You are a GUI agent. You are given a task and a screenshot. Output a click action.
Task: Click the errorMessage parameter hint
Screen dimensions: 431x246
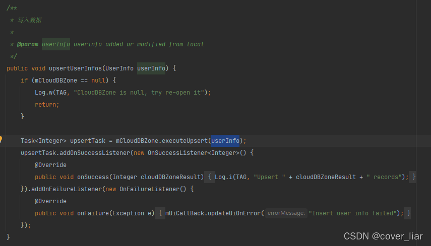coord(286,213)
